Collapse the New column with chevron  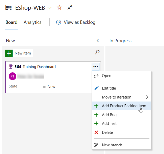(97, 41)
